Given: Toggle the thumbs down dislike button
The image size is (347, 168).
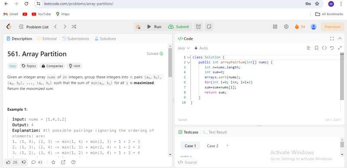Looking at the screenshot, I should click(x=24, y=162).
